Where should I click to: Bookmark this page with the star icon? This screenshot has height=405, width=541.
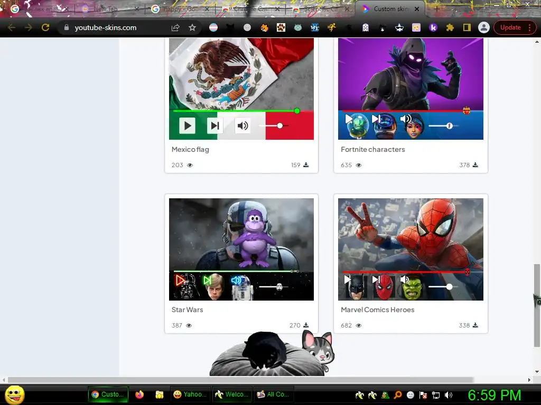192,27
